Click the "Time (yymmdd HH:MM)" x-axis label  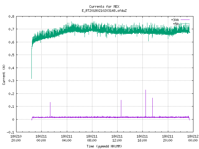click(104, 146)
